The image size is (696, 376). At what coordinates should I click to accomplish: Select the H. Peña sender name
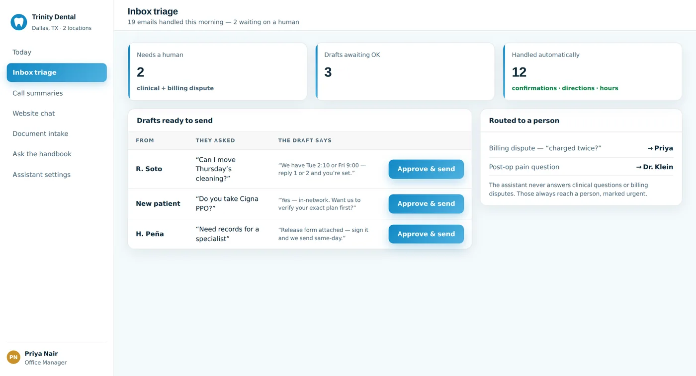[x=150, y=234]
